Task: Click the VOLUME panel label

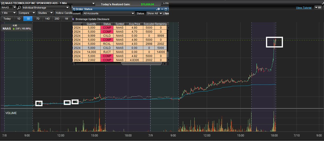Action: (11, 113)
